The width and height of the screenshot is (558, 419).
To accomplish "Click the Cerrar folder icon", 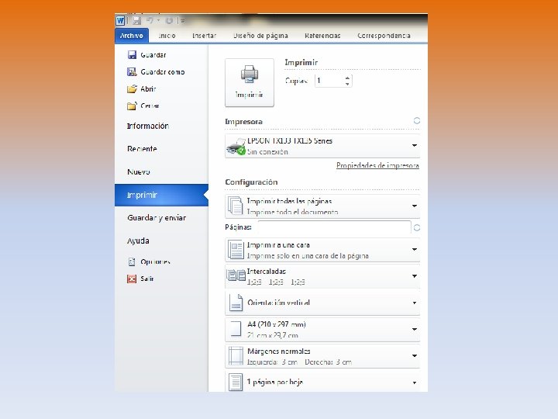I will (x=132, y=106).
